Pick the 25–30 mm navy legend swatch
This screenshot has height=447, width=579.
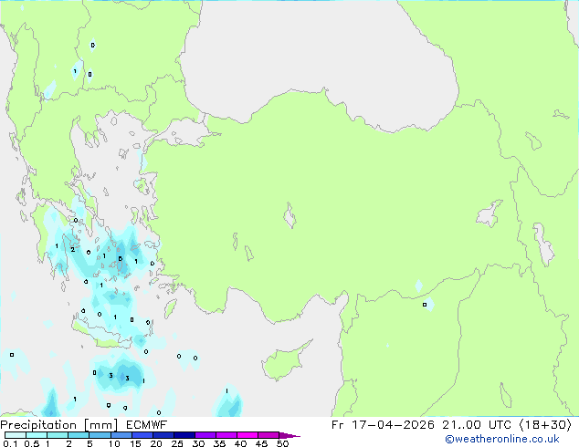coord(184,435)
